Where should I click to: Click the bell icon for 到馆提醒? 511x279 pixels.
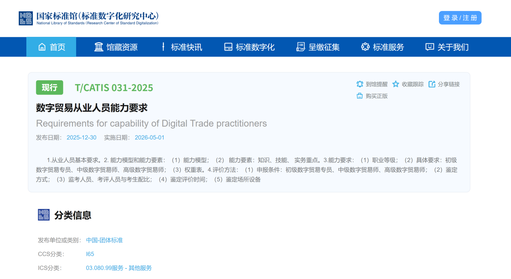click(x=360, y=84)
